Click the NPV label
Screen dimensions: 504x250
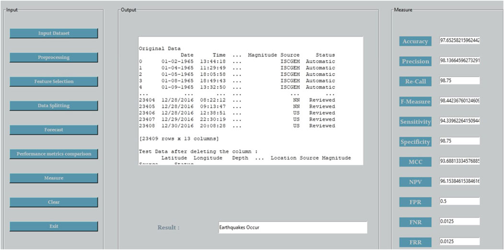click(415, 182)
